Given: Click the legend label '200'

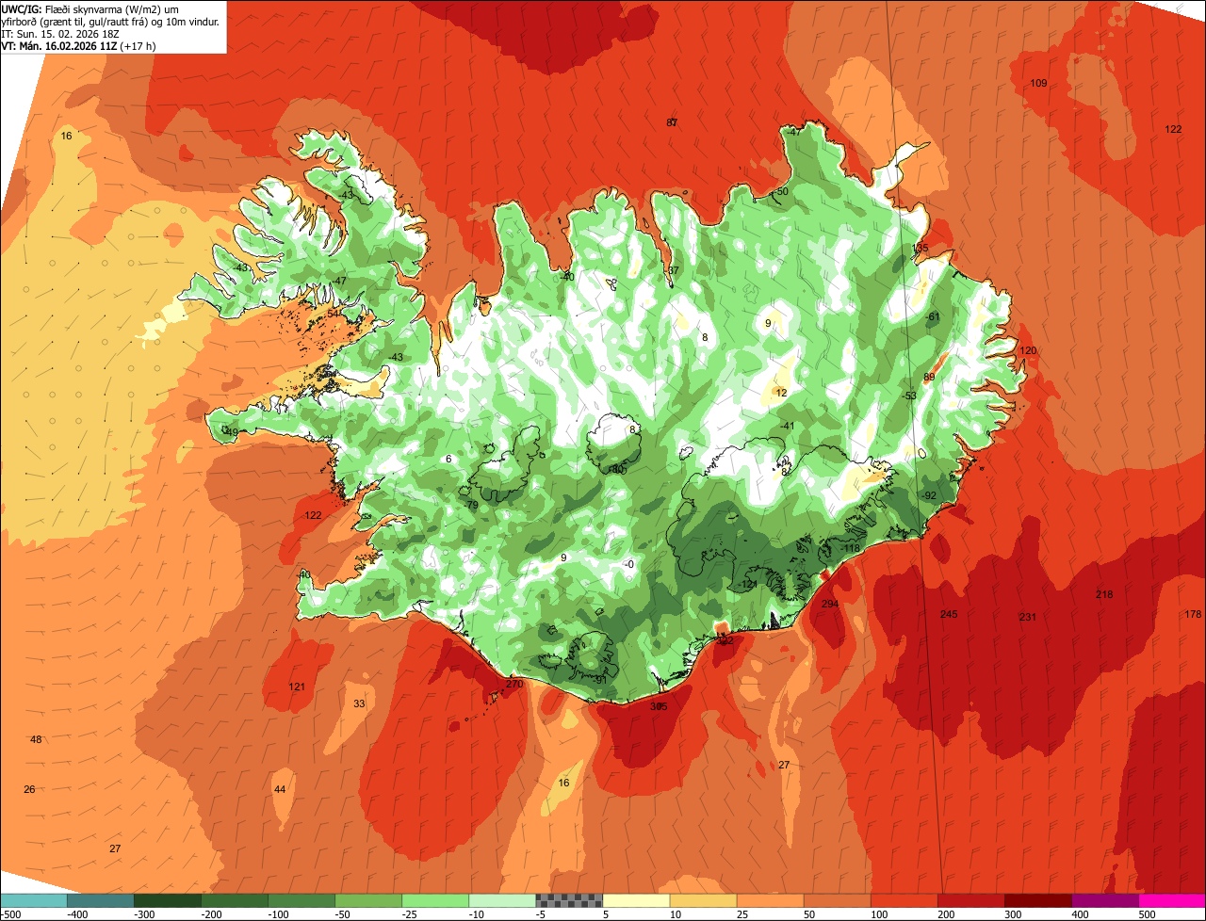Looking at the screenshot, I should [946, 914].
